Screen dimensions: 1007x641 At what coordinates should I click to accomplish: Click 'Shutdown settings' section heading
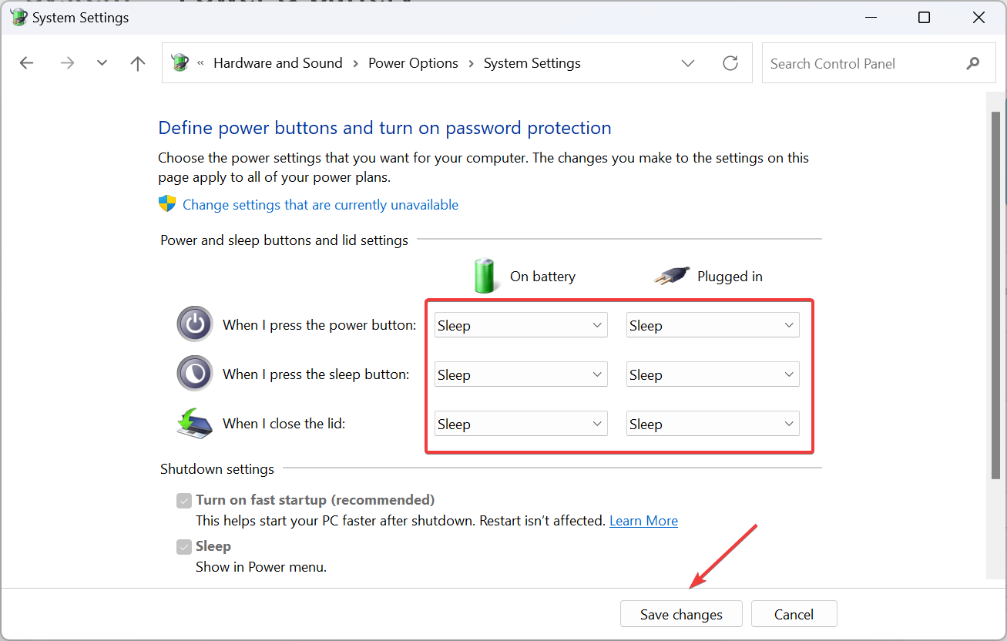point(217,468)
